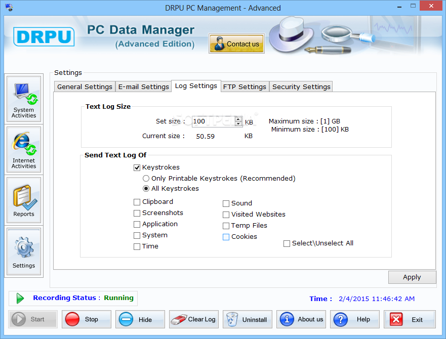Click the Uninstall recycle bin icon
The width and height of the screenshot is (446, 339).
pyautogui.click(x=232, y=319)
